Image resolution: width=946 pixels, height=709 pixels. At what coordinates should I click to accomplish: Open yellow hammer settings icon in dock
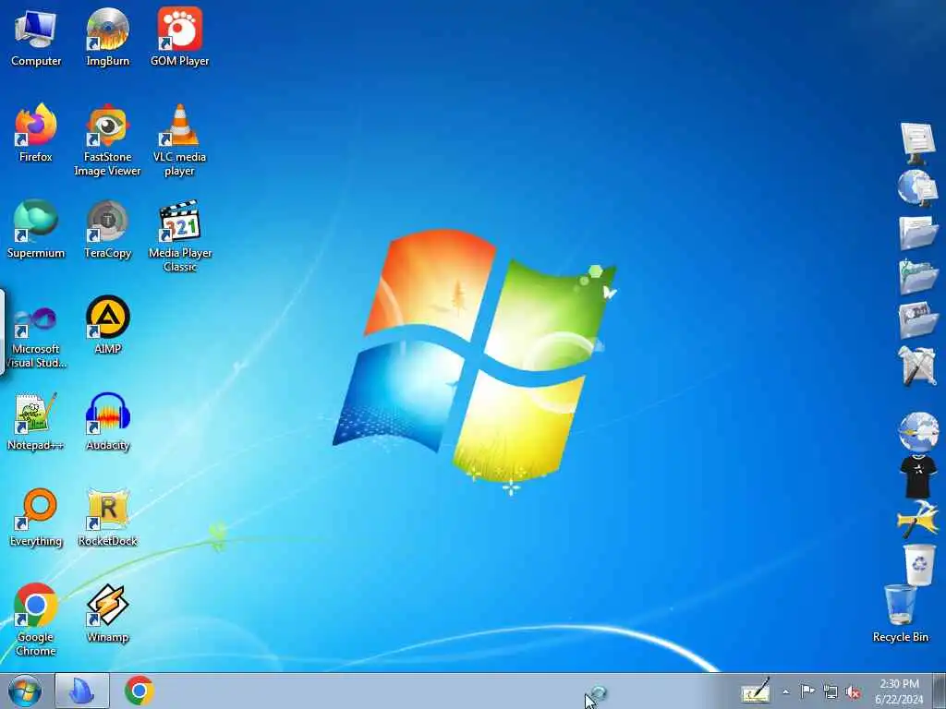(918, 520)
